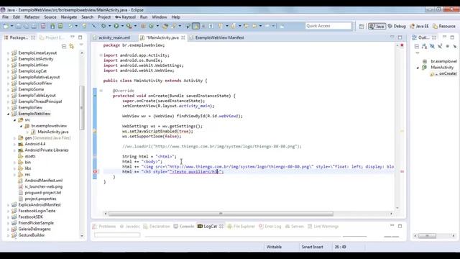The width and height of the screenshot is (460, 259).
Task: Select MainActivity.java in Package Explorer
Action: pos(52,132)
